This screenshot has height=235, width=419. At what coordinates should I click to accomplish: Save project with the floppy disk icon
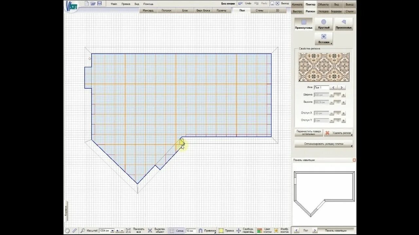[100, 4]
